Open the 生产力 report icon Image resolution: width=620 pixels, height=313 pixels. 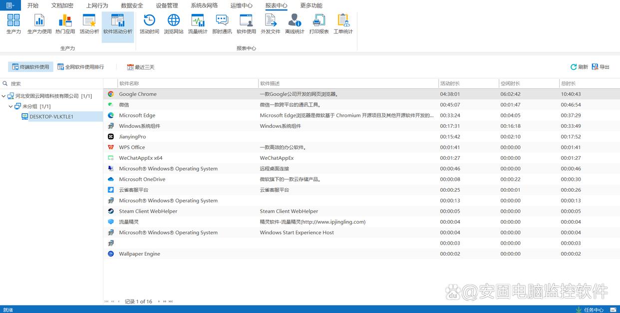(13, 23)
